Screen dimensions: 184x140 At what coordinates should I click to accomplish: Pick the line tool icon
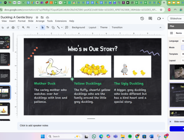[59, 27]
